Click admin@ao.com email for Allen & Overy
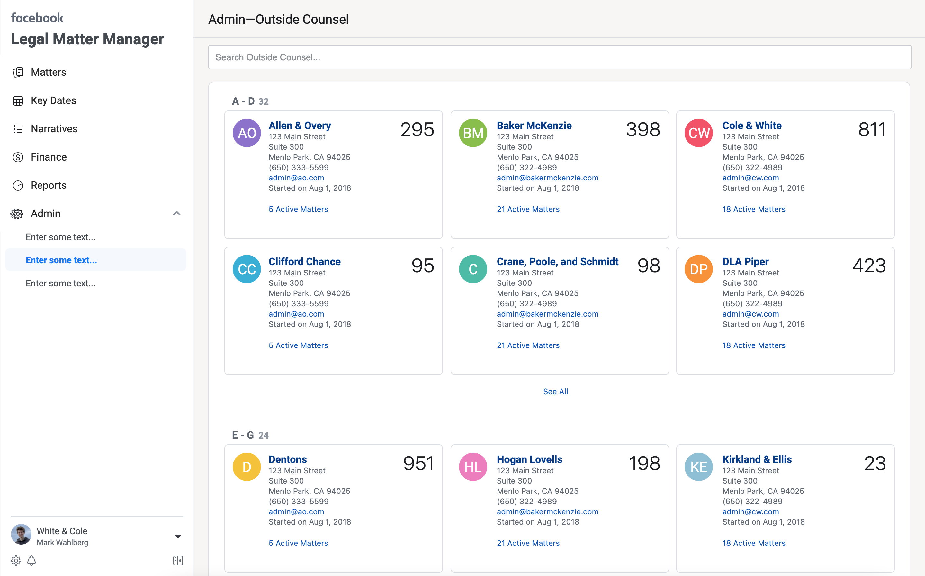Screen dimensions: 925x576 tap(296, 178)
